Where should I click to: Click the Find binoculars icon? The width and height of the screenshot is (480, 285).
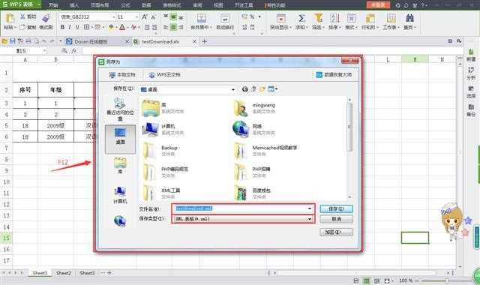click(x=409, y=18)
